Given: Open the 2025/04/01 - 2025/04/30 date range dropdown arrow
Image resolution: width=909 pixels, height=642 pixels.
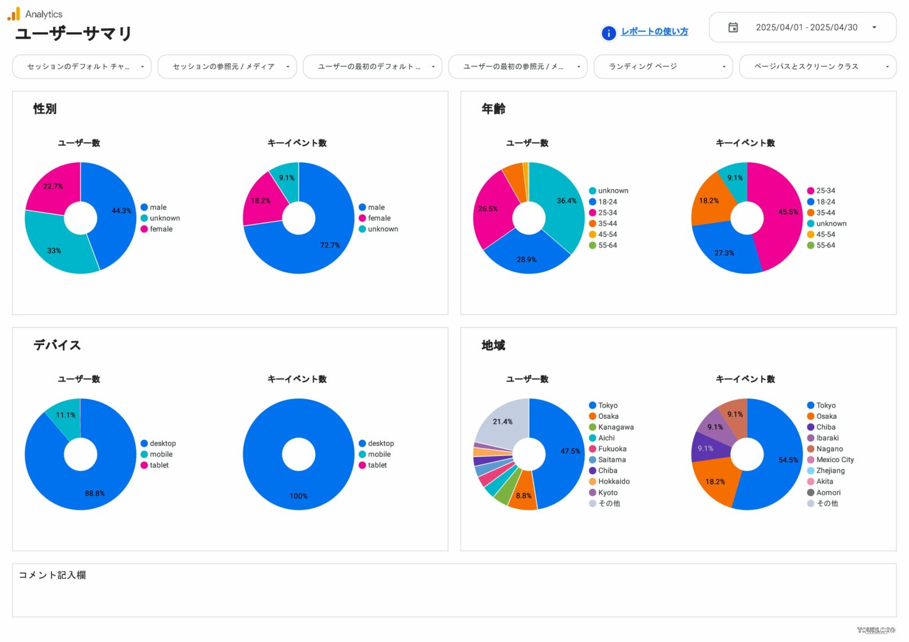Looking at the screenshot, I should tap(874, 28).
